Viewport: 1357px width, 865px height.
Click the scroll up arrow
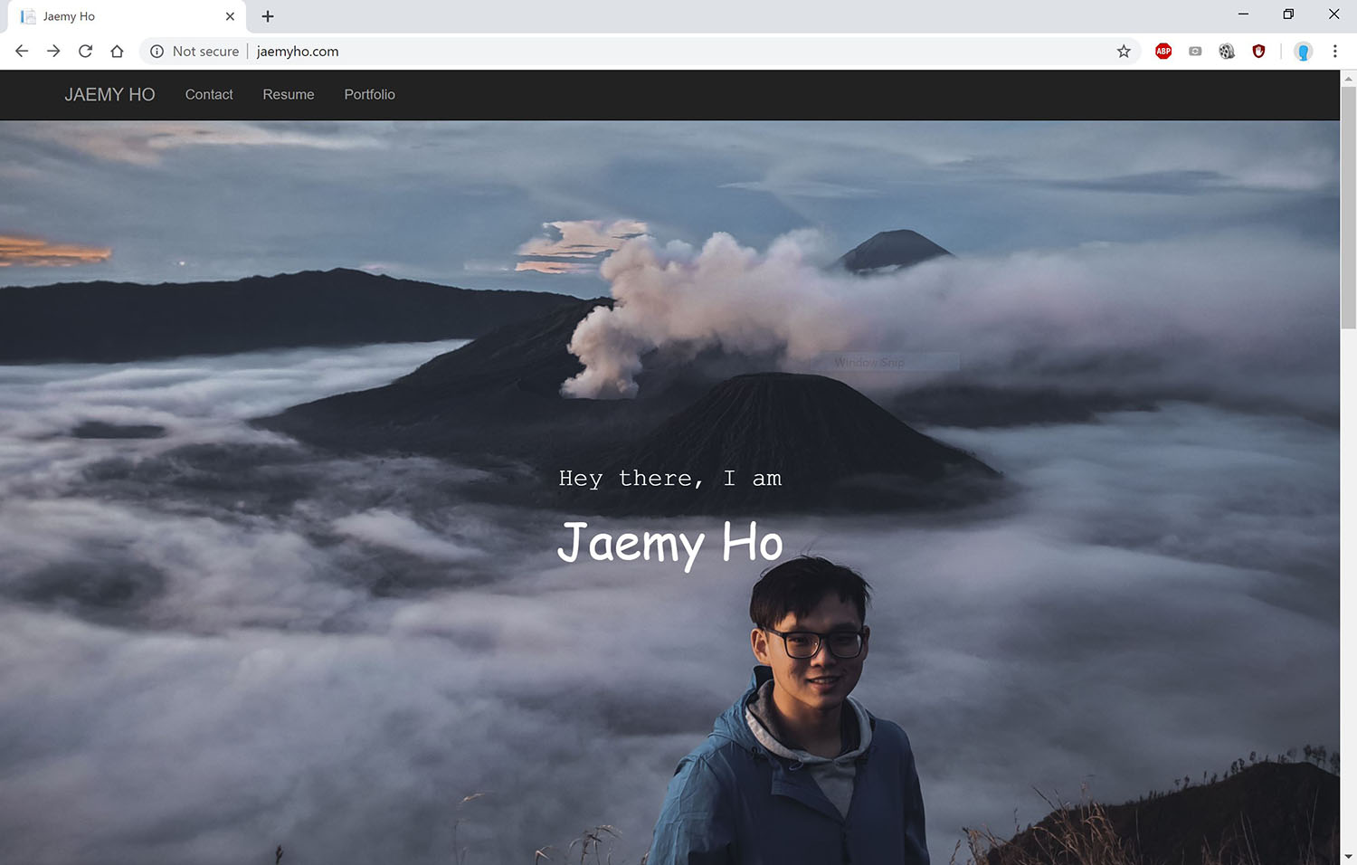[1348, 79]
